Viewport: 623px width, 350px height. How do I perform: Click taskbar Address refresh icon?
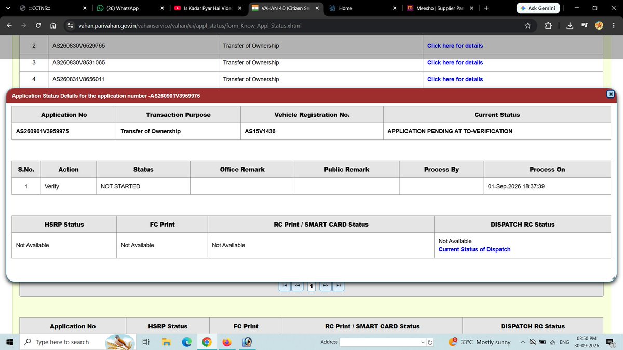430,342
